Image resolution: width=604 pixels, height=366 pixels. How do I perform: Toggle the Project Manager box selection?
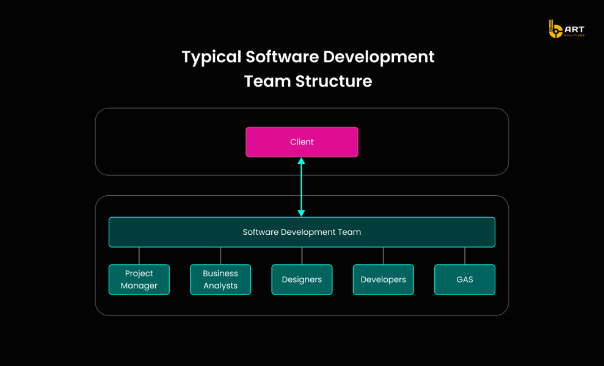click(x=139, y=279)
